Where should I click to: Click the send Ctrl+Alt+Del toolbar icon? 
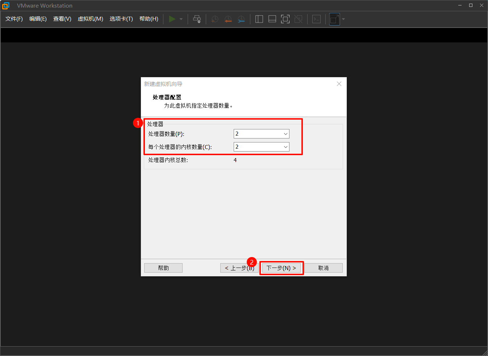click(197, 19)
